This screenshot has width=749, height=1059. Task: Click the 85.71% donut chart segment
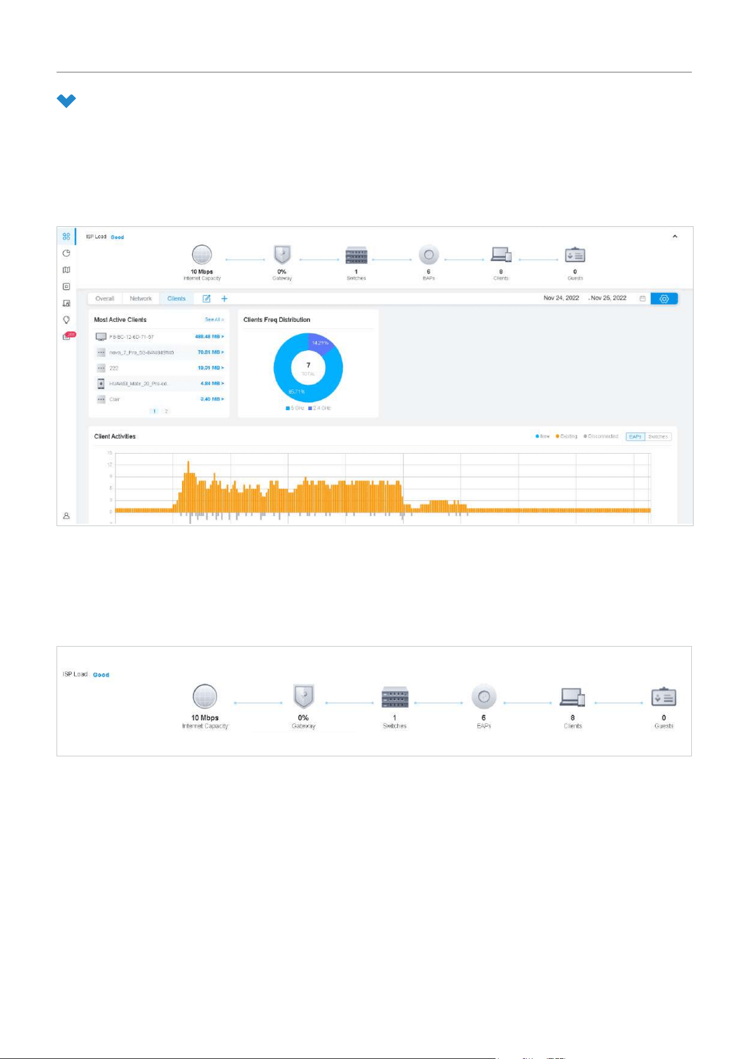click(296, 391)
